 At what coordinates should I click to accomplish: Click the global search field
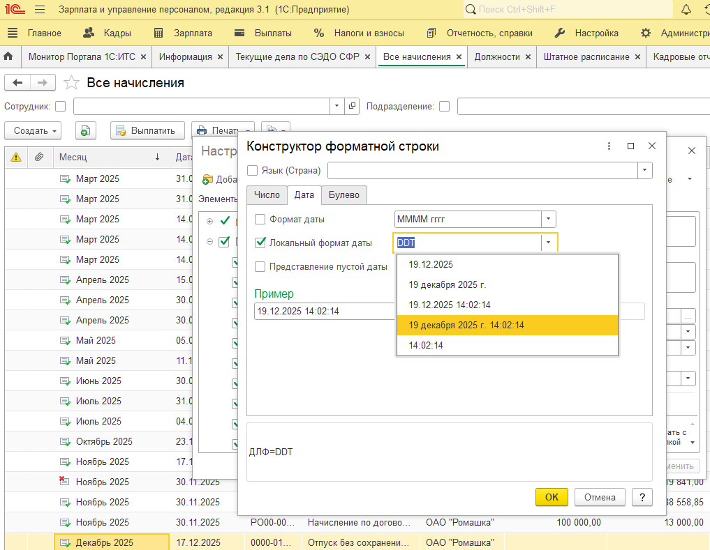pyautogui.click(x=567, y=10)
